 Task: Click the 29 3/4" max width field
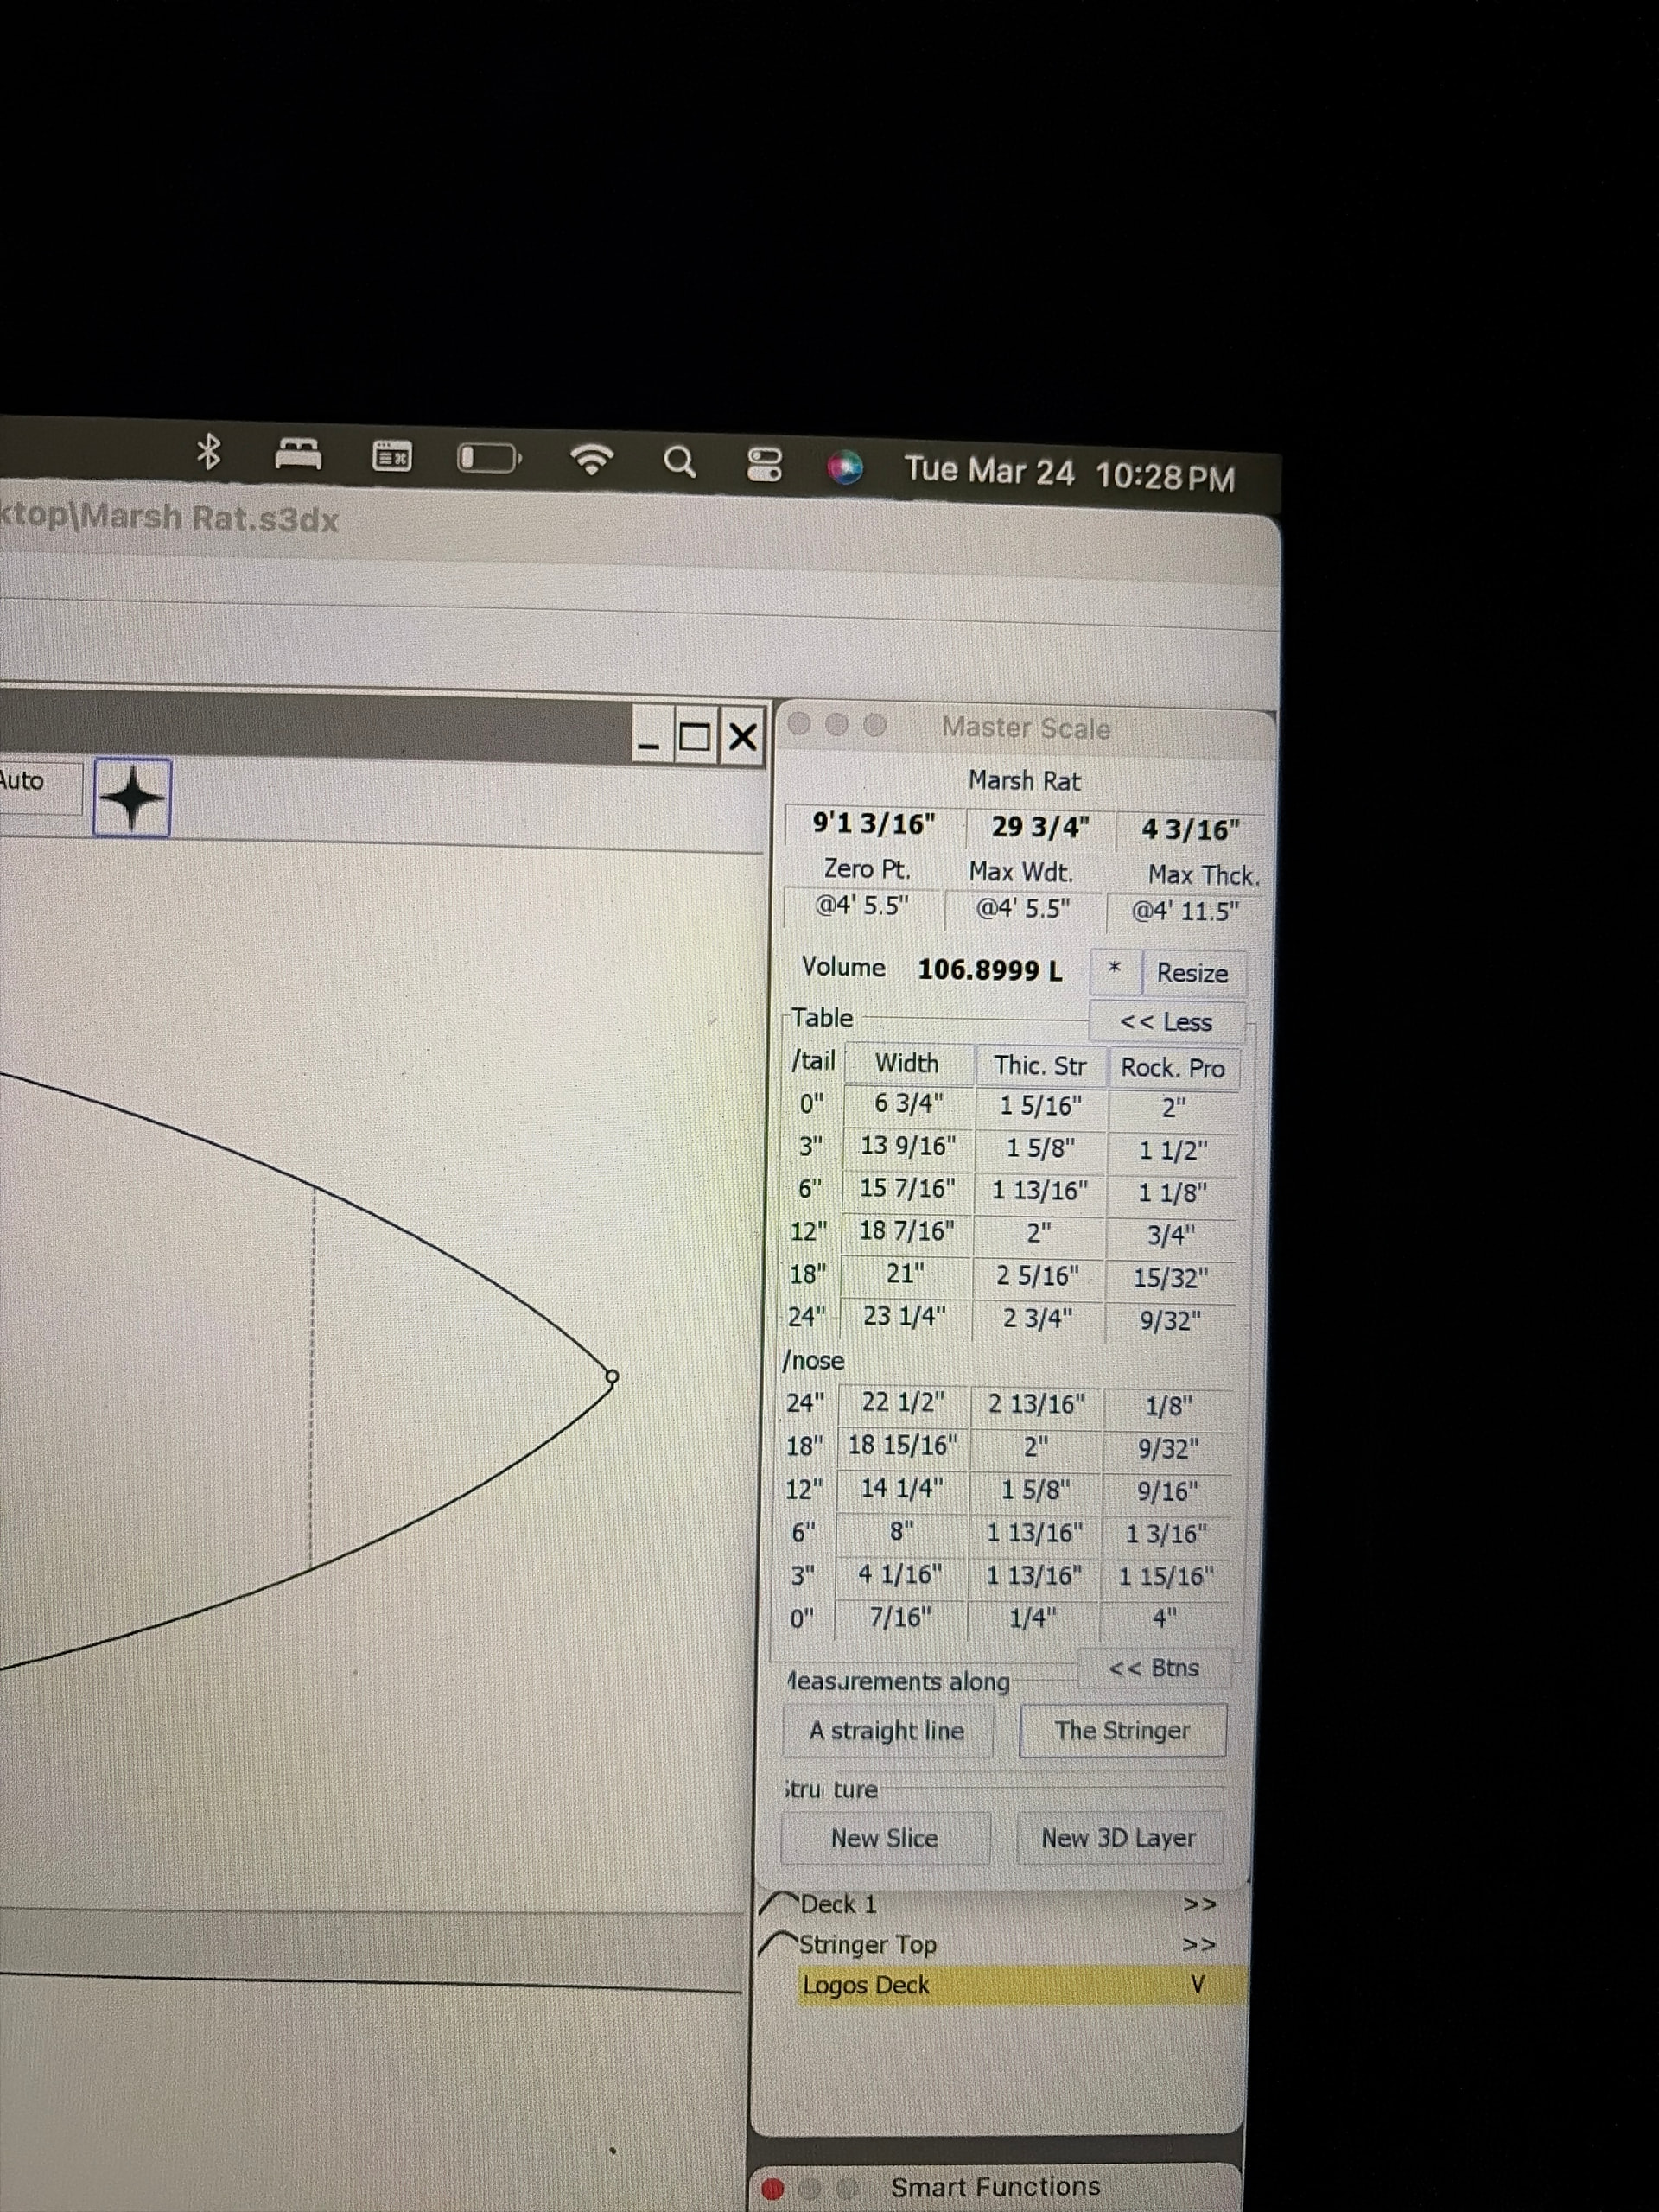[x=1040, y=827]
